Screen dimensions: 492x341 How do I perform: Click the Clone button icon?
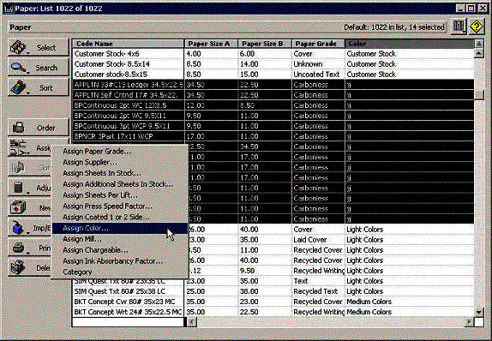click(18, 168)
